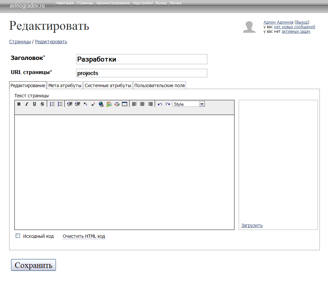Insert hyperlink with globe icon
Screen dimensions: 328x283
101,104
